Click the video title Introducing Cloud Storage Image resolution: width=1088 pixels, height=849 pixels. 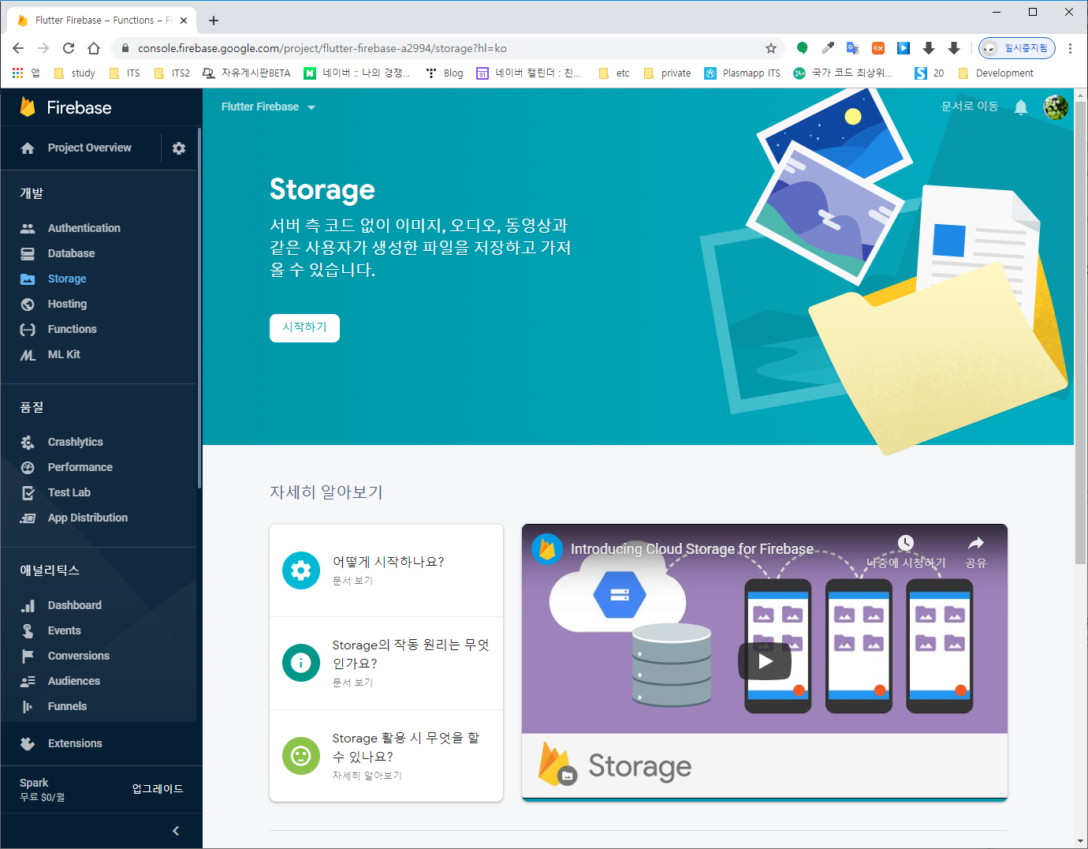[692, 549]
